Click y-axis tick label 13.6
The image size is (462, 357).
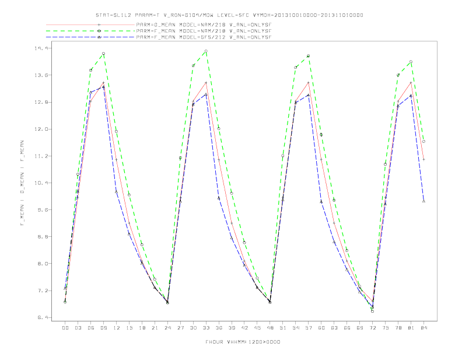[x=41, y=75]
